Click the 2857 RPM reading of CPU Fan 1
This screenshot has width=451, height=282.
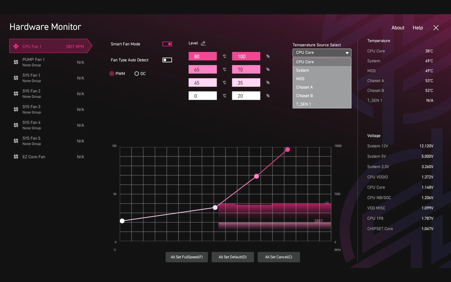click(x=75, y=47)
